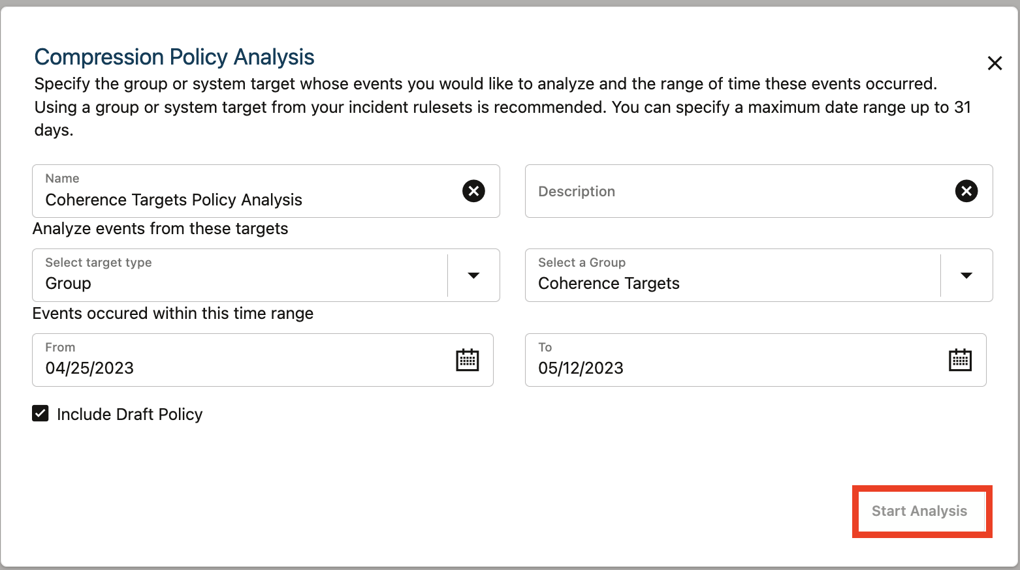1020x570 pixels.
Task: Click the Include Draft Policy label text
Action: (129, 415)
